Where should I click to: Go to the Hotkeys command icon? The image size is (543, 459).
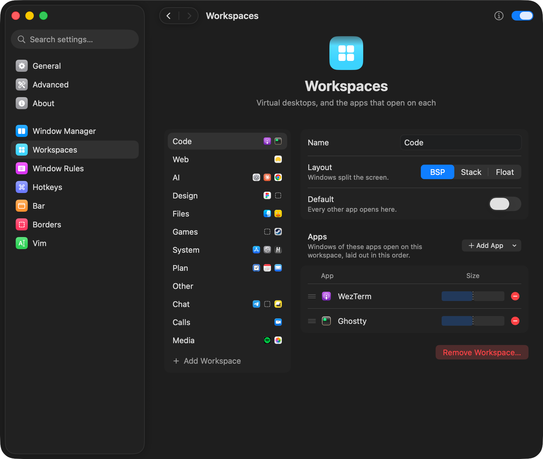coord(22,187)
